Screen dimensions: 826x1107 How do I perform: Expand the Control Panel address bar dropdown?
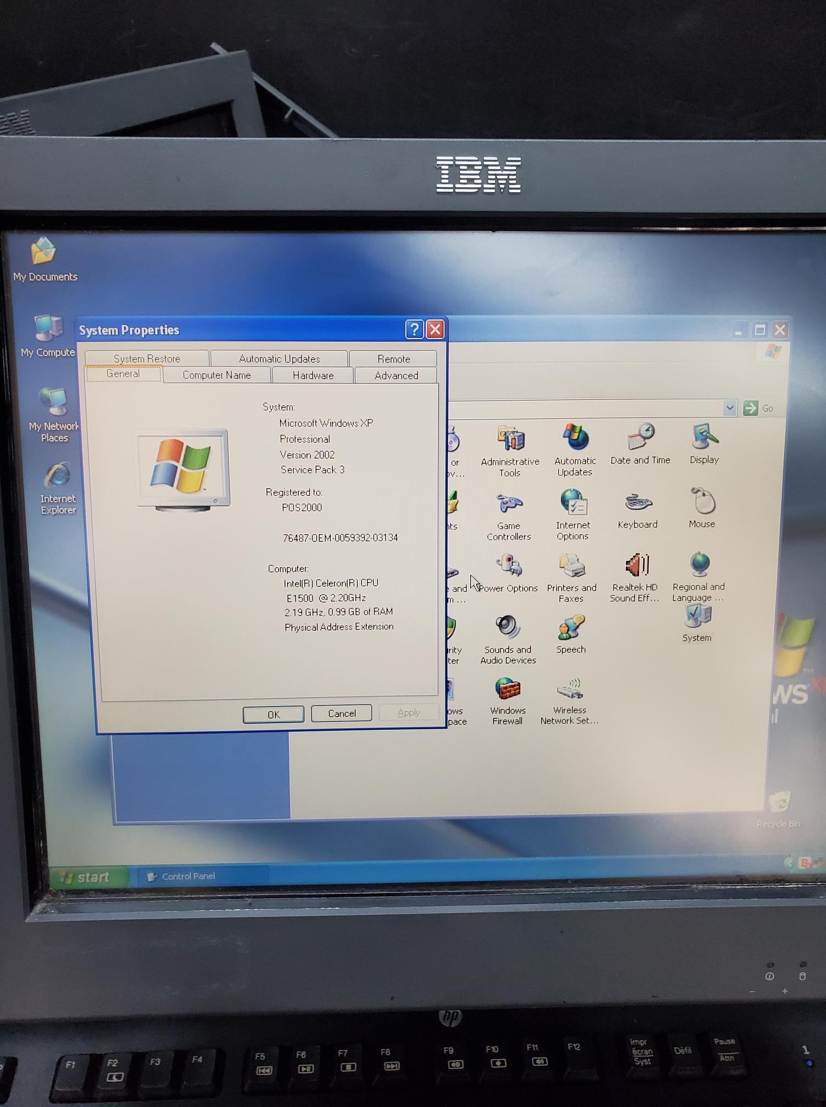729,408
